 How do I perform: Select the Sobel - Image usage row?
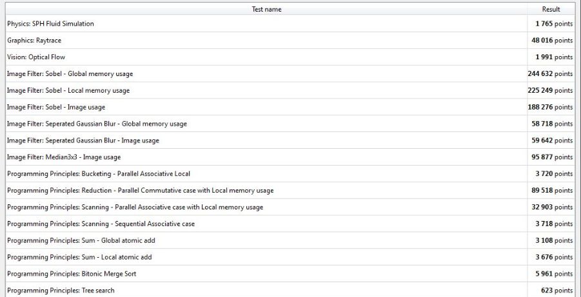tap(55, 107)
